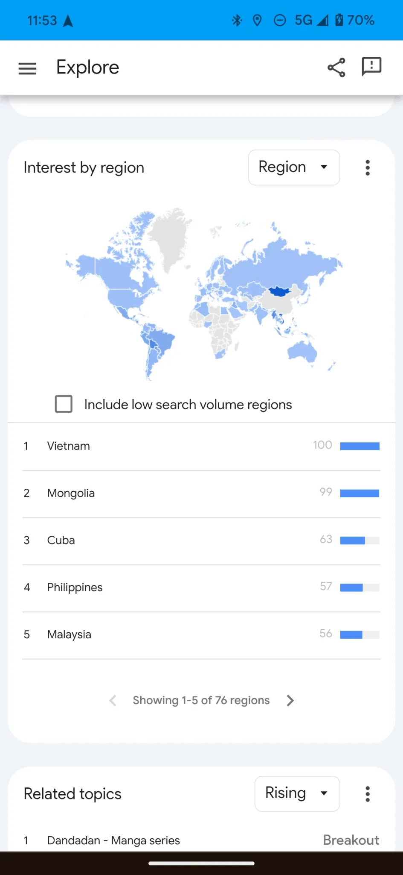The image size is (403, 875).
Task: Open more options for Interest by region
Action: [x=368, y=167]
